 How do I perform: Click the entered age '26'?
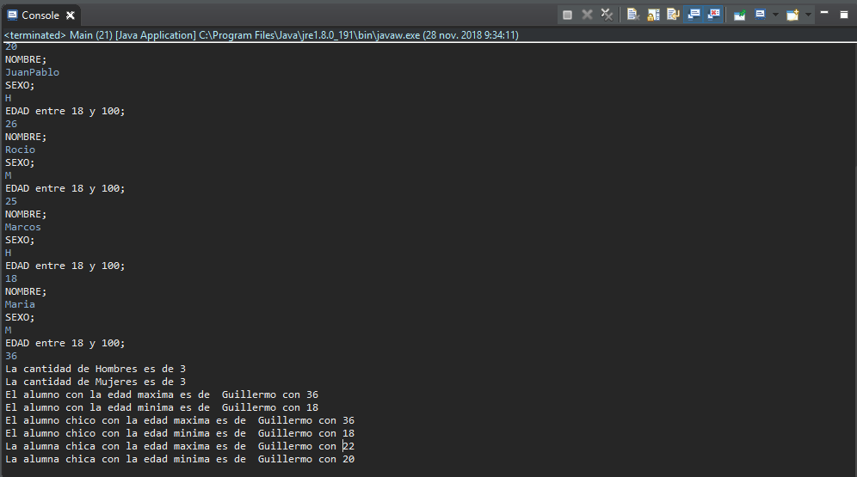pyautogui.click(x=11, y=124)
